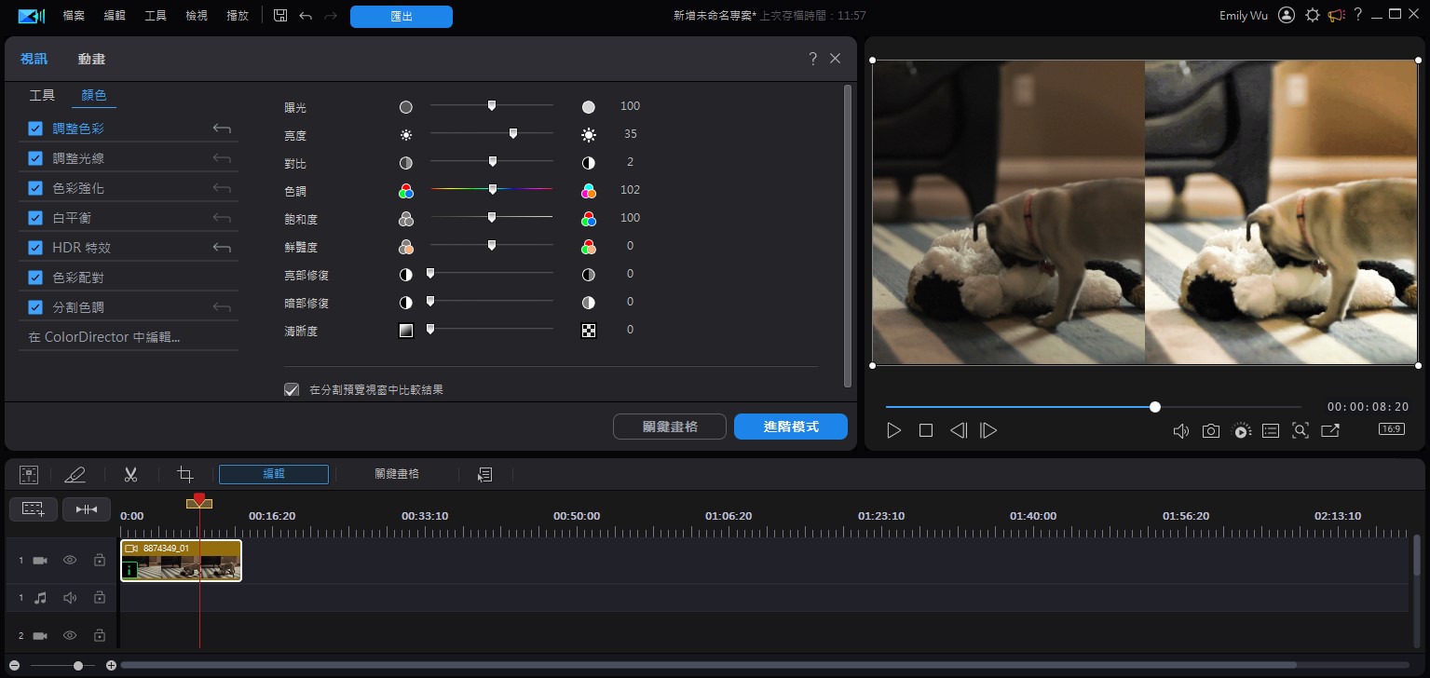Take a snapshot with the camera icon
This screenshot has height=678, width=1430.
click(1210, 431)
